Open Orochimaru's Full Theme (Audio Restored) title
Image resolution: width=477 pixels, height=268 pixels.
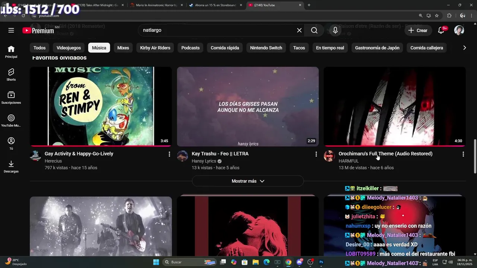[385, 154]
